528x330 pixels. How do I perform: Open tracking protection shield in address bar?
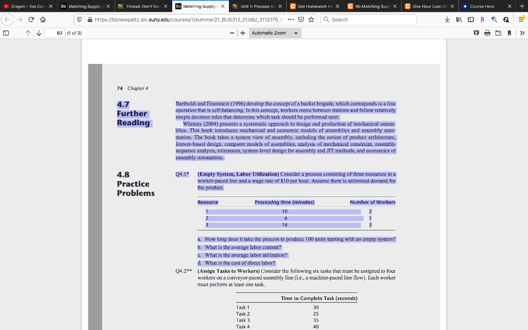[79, 20]
